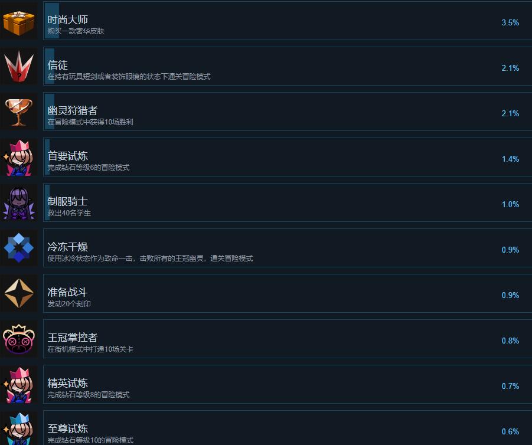This screenshot has height=445, width=532.
Task: Click the pink-crowned character icon for 首要试炼
Action: (x=19, y=158)
